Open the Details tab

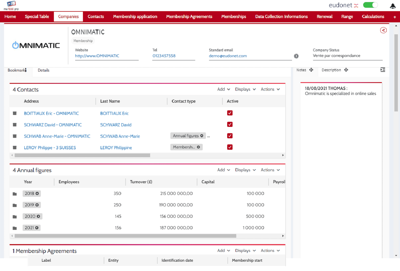pyautogui.click(x=43, y=70)
